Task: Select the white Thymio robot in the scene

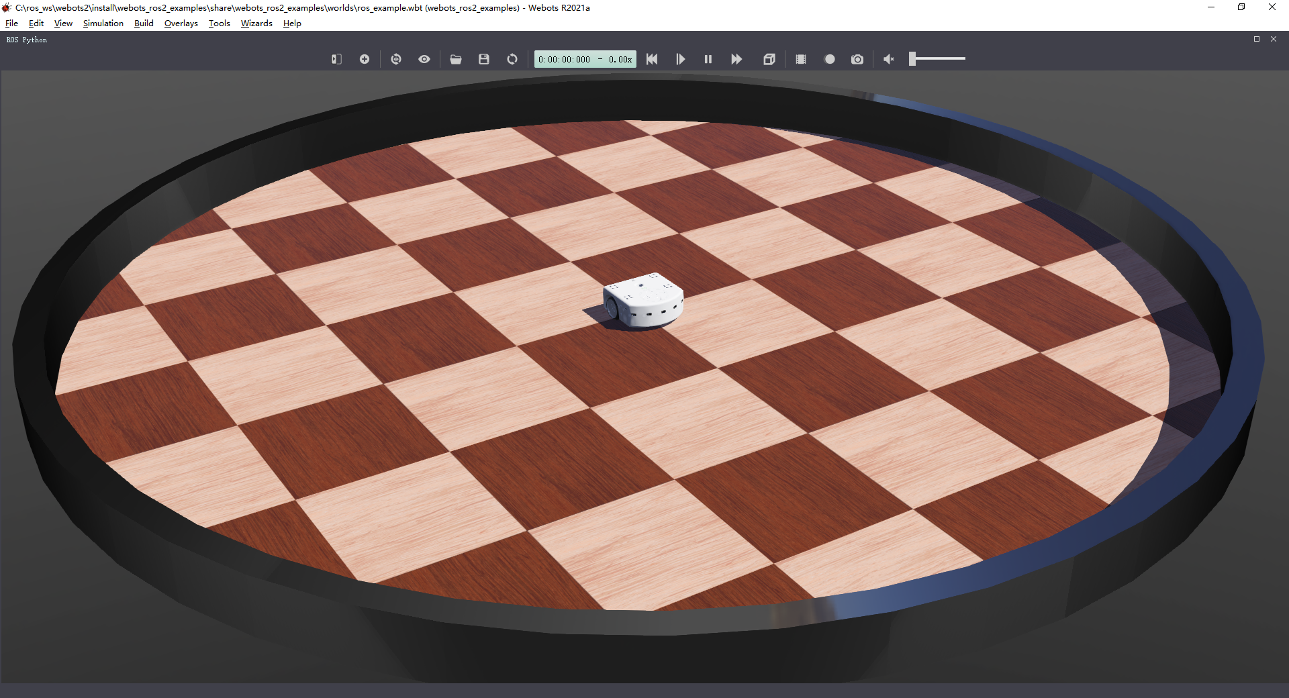Action: pos(643,300)
